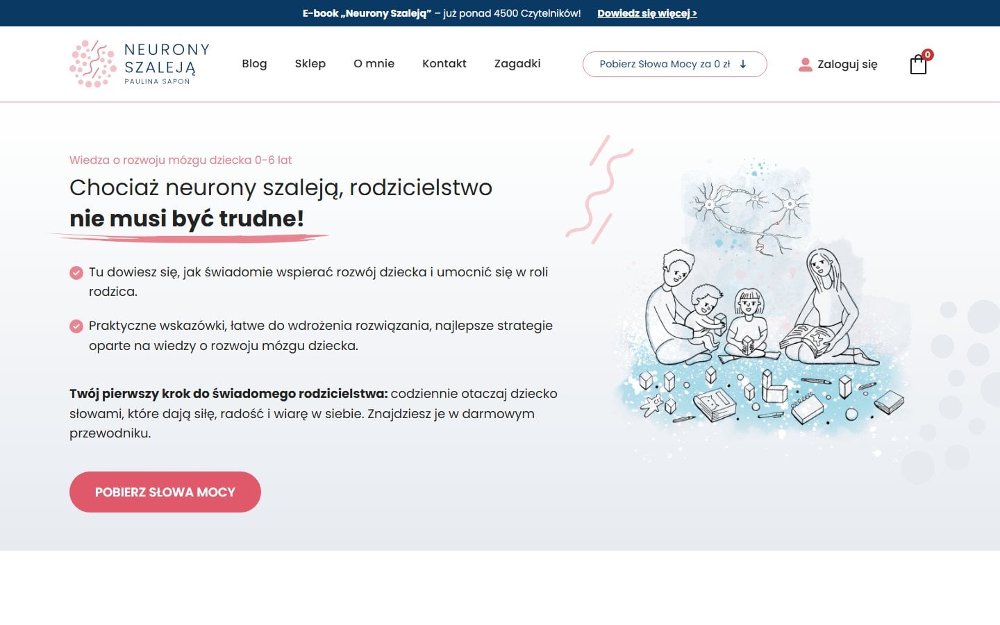Click the Neurony Szaleją neuron logo
The height and width of the screenshot is (625, 1000).
(92, 63)
